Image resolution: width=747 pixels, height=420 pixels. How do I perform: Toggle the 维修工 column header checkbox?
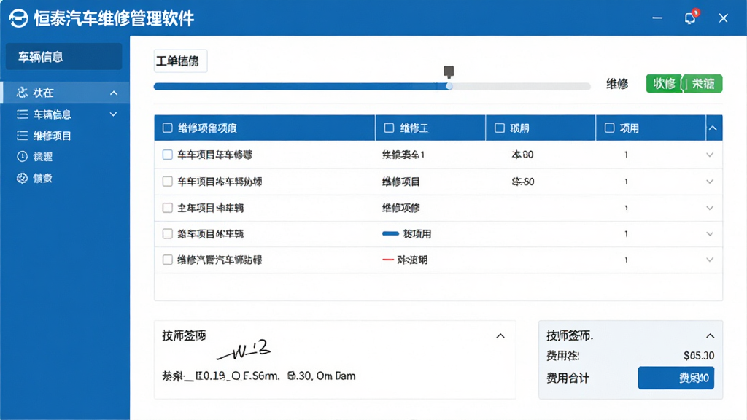click(390, 128)
